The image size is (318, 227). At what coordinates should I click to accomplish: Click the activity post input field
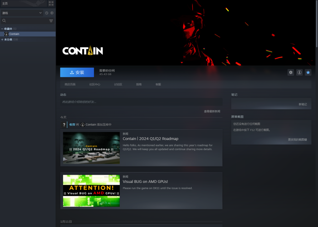[x=141, y=102]
